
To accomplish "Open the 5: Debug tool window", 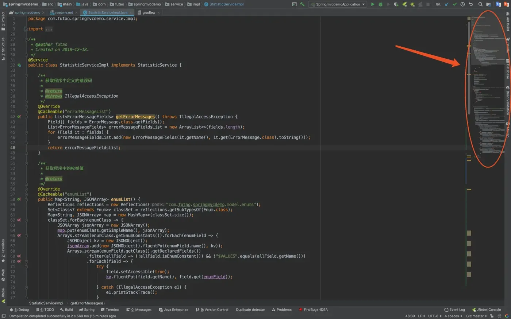I will click(19, 310).
